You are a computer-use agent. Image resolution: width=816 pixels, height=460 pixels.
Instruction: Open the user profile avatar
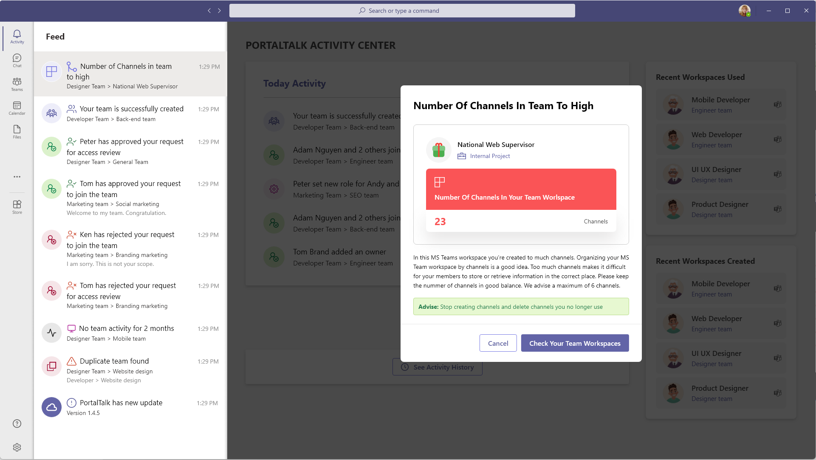[744, 11]
